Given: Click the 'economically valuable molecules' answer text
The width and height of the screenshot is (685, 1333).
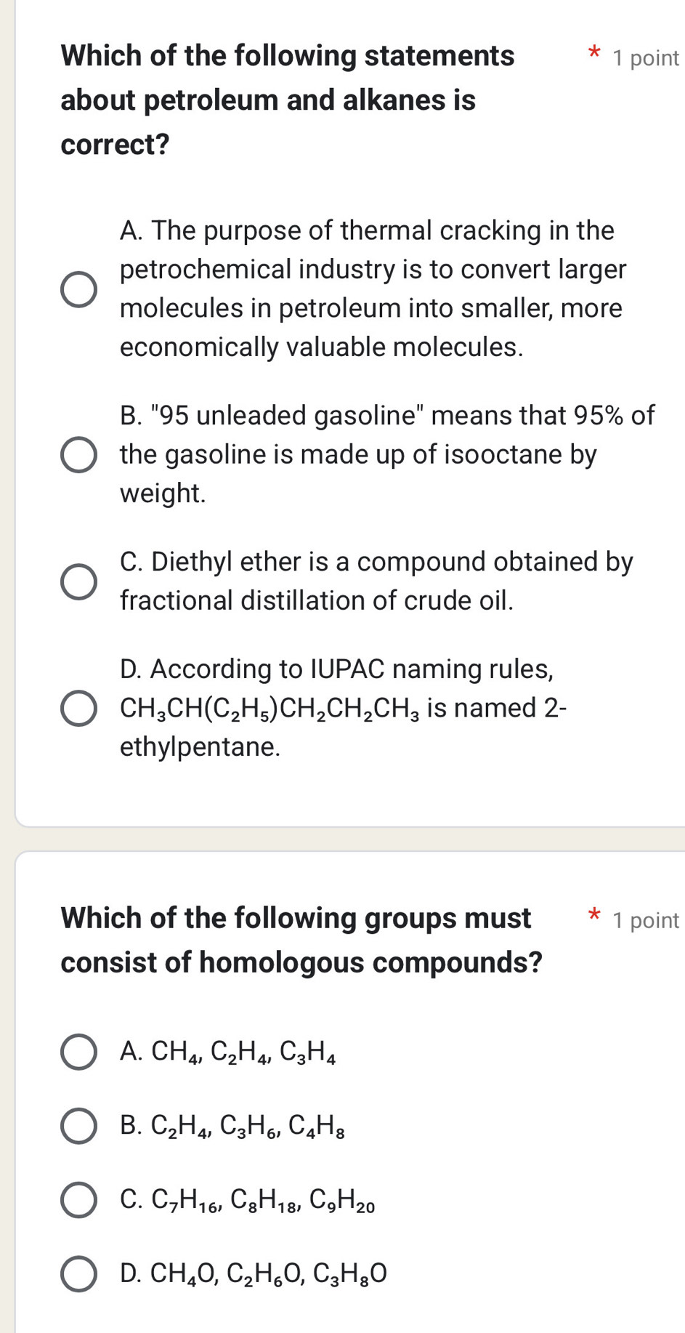Looking at the screenshot, I should 321,347.
